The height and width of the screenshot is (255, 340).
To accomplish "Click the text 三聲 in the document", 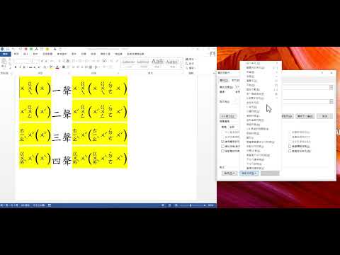I will pos(62,137).
